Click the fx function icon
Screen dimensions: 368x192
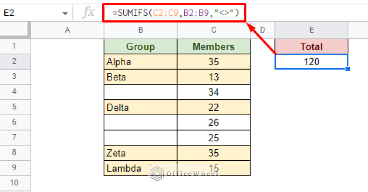tap(89, 13)
